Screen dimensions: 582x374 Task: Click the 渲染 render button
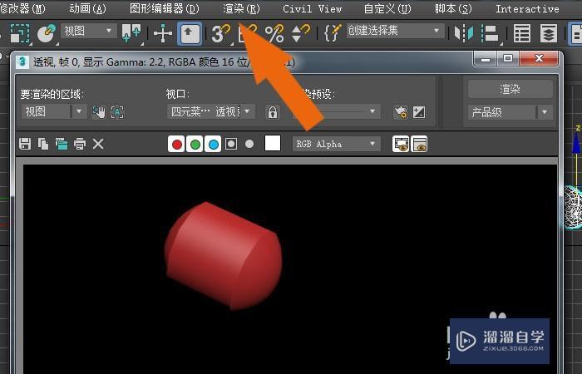[510, 89]
